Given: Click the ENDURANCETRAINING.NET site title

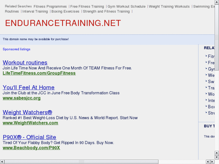Looking at the screenshot, I should coord(63,23).
